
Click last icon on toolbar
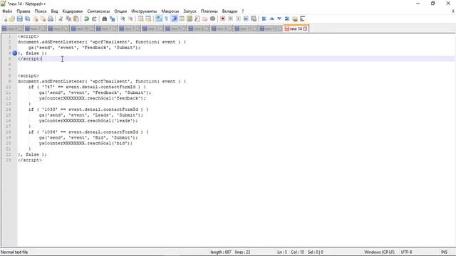(x=302, y=19)
